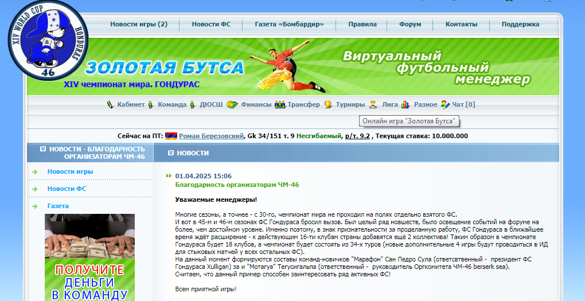Click the ball icon in left sidebar header

coord(43,149)
